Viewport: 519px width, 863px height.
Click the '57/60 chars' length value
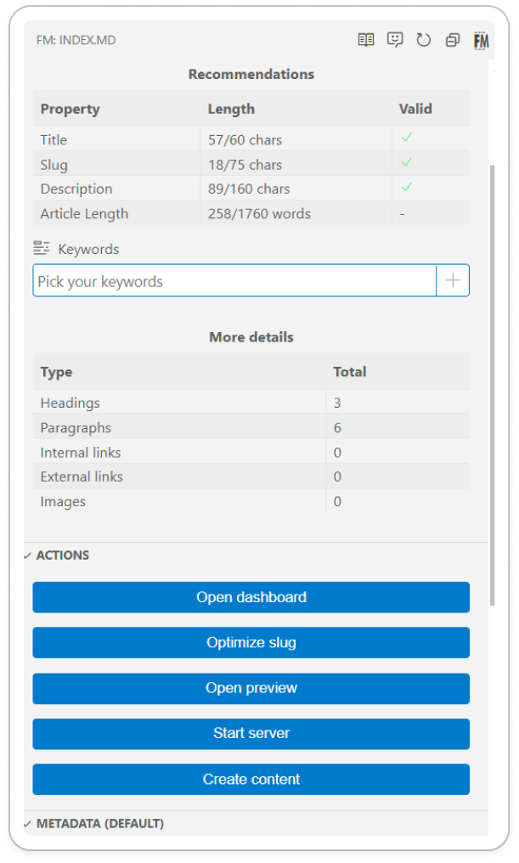tap(245, 140)
